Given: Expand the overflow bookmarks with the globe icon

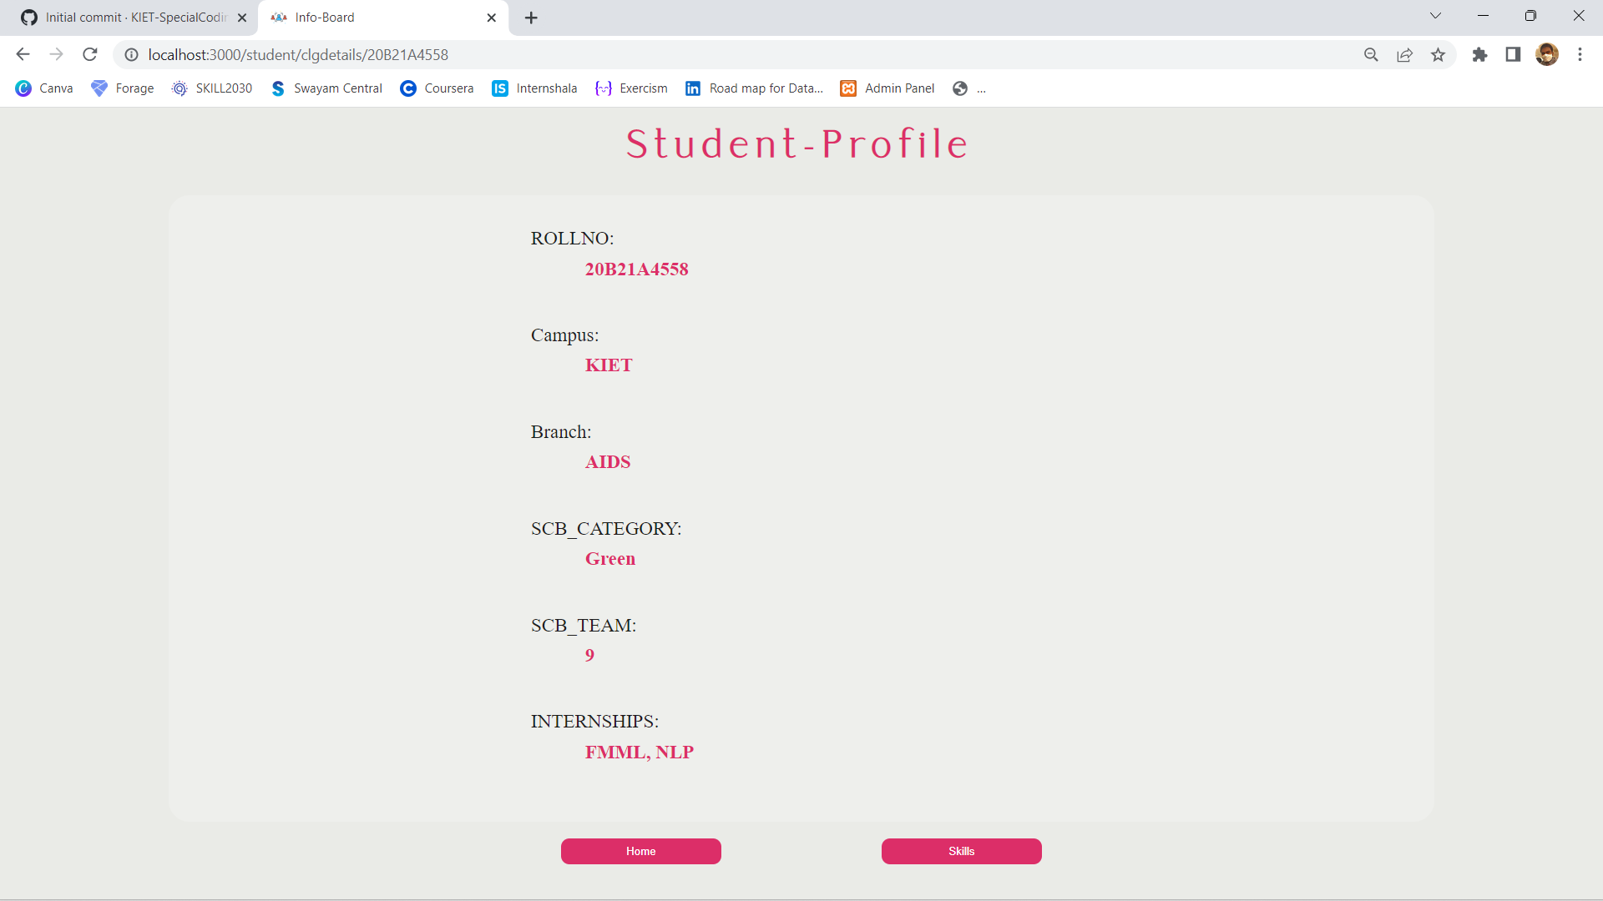Looking at the screenshot, I should click(x=958, y=88).
